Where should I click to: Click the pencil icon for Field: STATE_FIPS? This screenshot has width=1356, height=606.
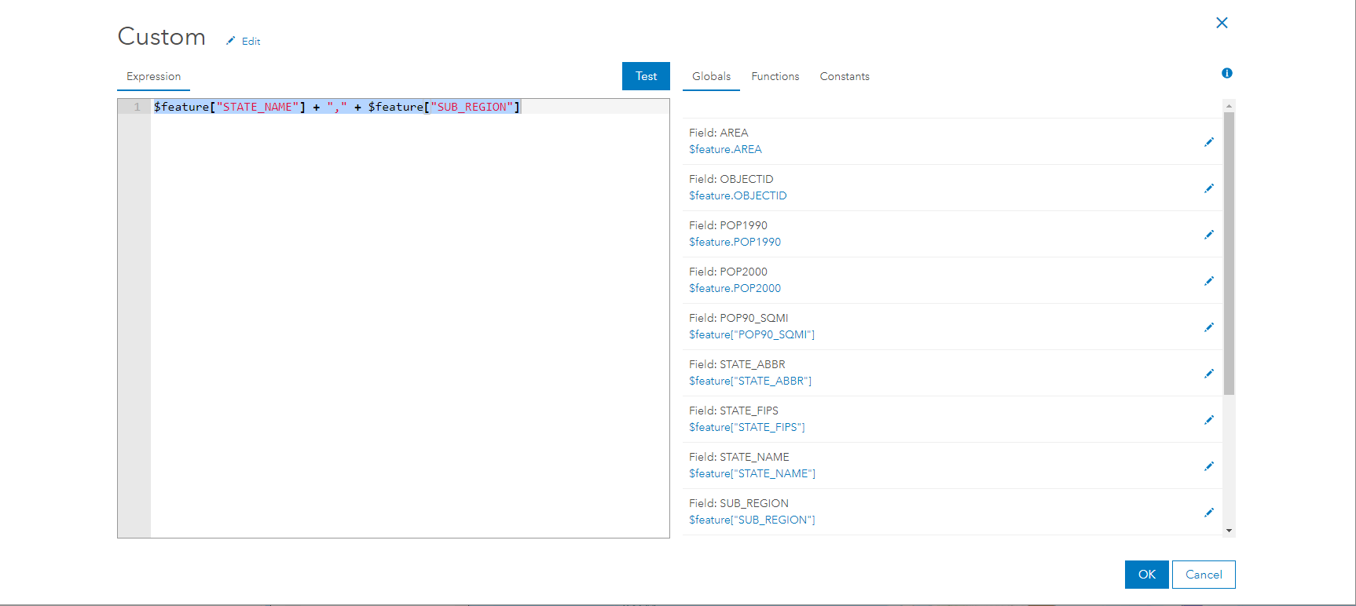1209,420
